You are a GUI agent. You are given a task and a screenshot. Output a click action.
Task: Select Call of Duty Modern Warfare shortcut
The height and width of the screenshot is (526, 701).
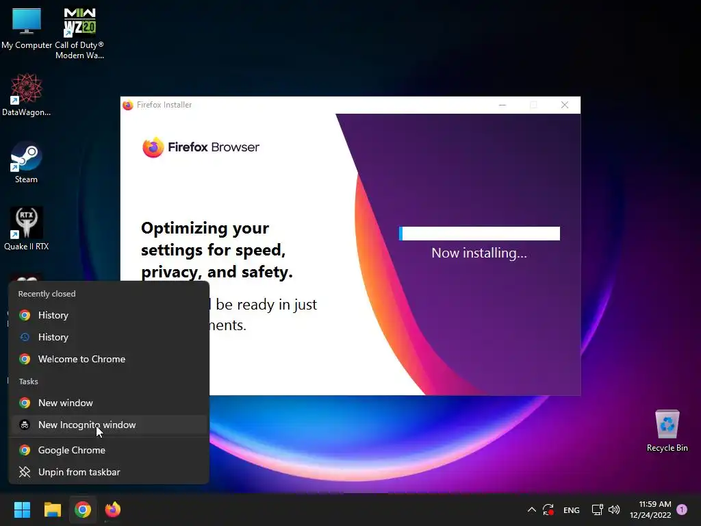pyautogui.click(x=79, y=34)
